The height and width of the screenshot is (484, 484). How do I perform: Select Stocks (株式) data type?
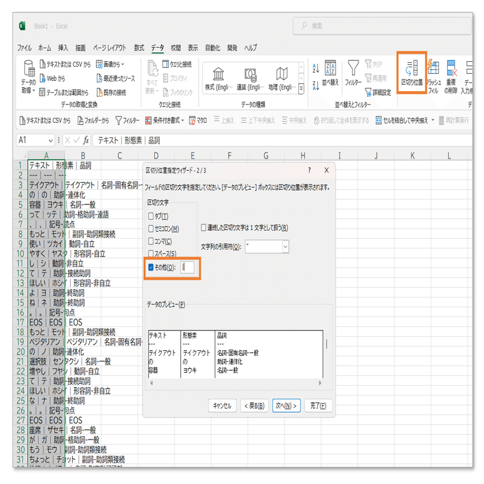click(x=218, y=79)
